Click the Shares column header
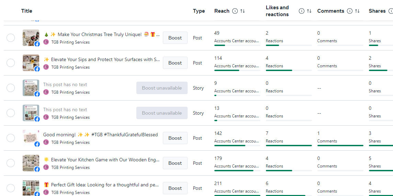The image size is (393, 196). tap(377, 11)
